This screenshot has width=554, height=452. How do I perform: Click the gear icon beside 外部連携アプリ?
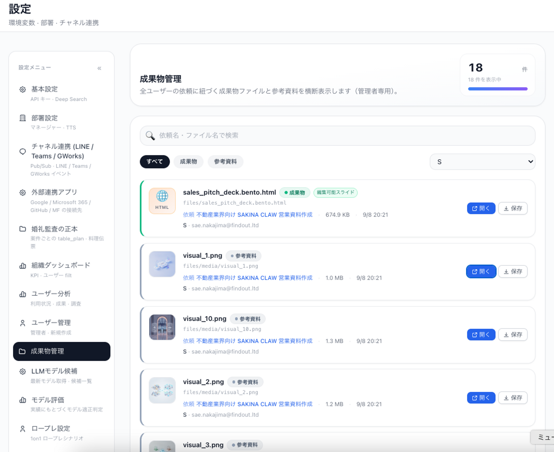tap(23, 192)
